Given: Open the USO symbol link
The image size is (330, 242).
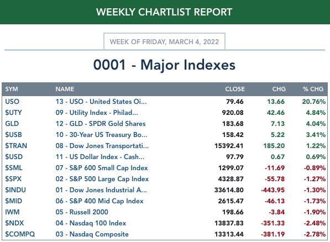Looking at the screenshot, I should point(12,102).
